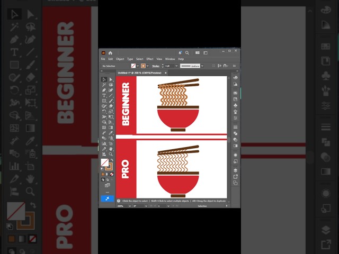This screenshot has width=339, height=254.
Task: Open the Swatches panel
Action: point(235,93)
